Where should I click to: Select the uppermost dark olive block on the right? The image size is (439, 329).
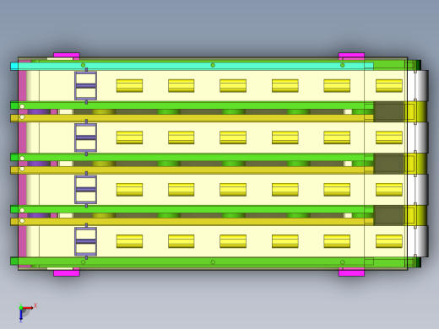pyautogui.click(x=388, y=111)
